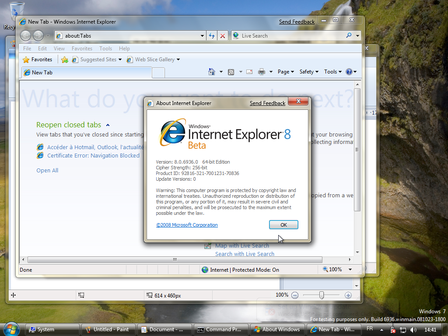Expand Suggested Sites dropdown

pos(120,59)
